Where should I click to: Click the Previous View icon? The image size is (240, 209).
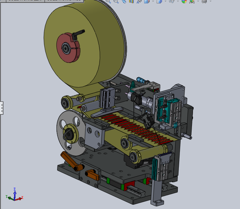[x=124, y=1]
